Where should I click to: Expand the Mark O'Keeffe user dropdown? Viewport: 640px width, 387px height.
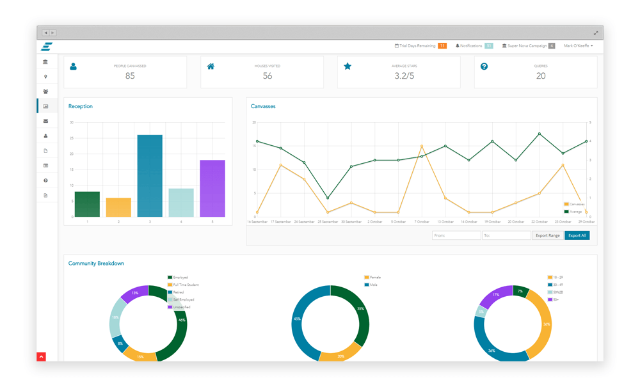[x=578, y=46]
